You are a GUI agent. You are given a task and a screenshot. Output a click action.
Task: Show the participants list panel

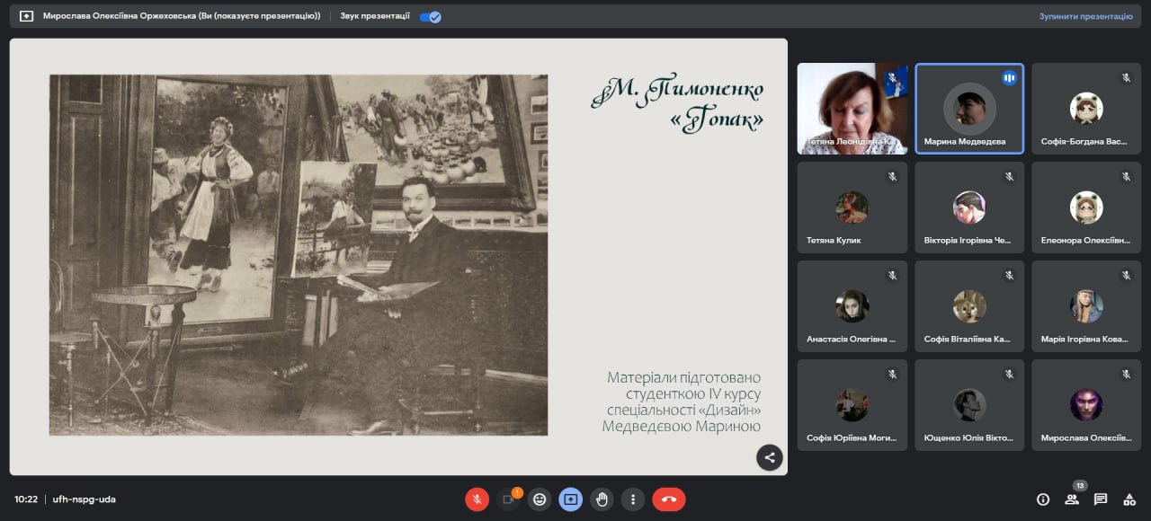1072,499
